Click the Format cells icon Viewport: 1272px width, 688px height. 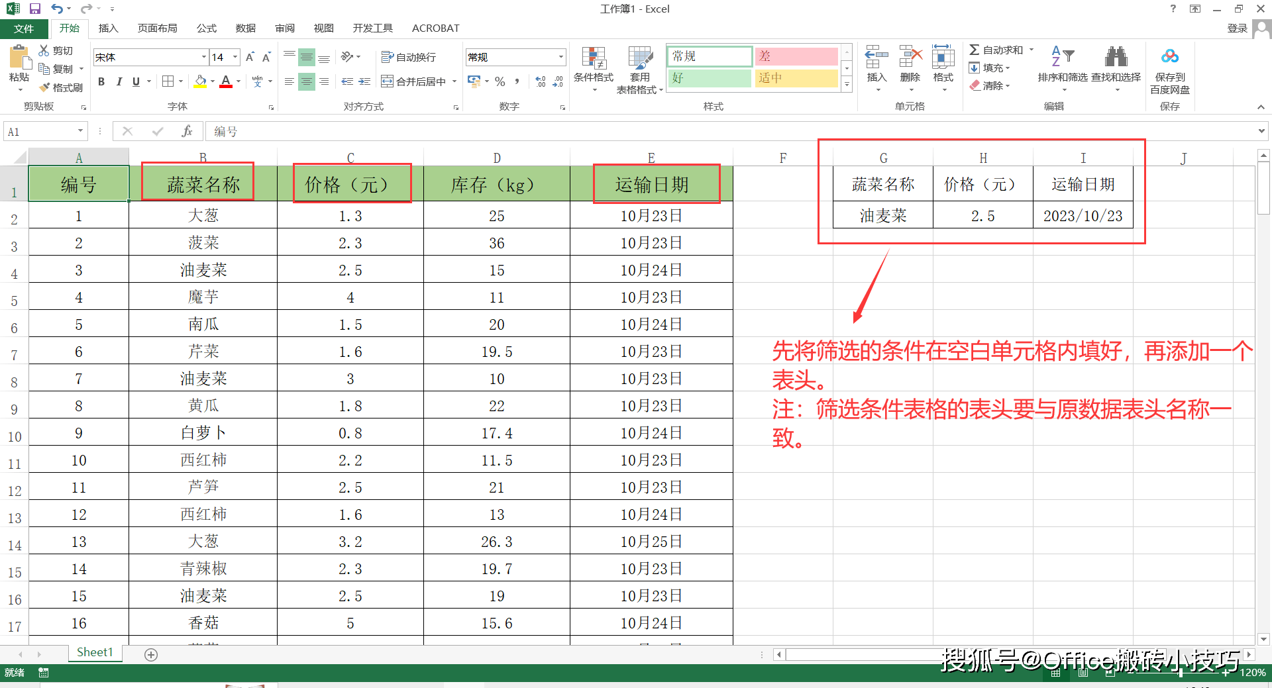pyautogui.click(x=943, y=57)
